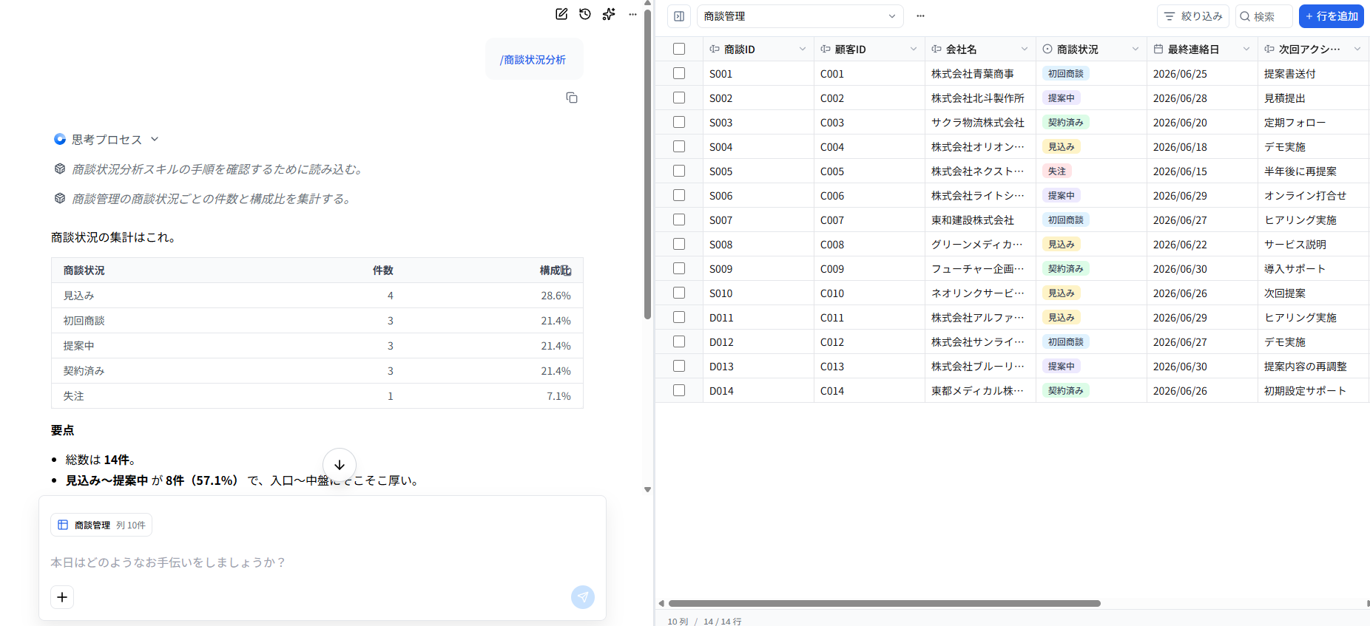The width and height of the screenshot is (1370, 626).
Task: Open the more options menu beside 商談管理
Action: point(920,16)
